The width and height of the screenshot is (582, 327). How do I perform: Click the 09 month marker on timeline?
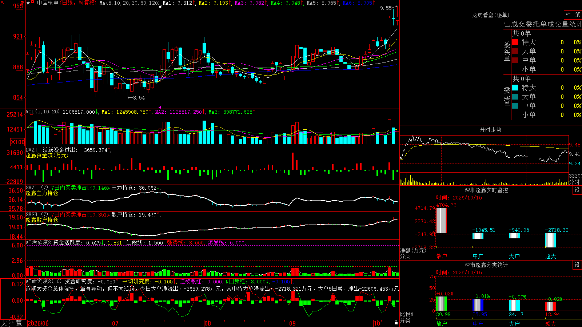[x=292, y=323]
